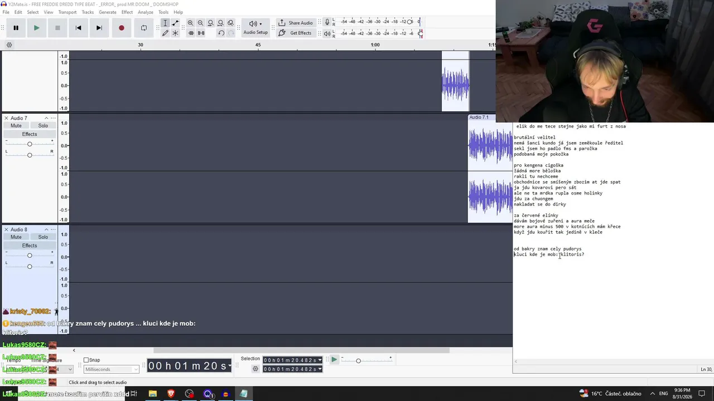This screenshot has width=714, height=401.
Task: Click Play-at-speed green button
Action: (x=334, y=360)
